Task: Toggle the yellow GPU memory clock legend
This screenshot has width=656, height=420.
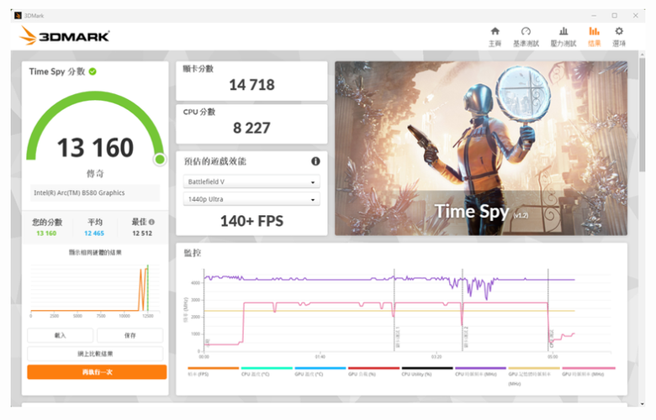Action: coord(534,375)
